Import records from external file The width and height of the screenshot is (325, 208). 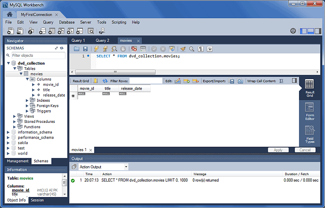pyautogui.click(x=240, y=81)
